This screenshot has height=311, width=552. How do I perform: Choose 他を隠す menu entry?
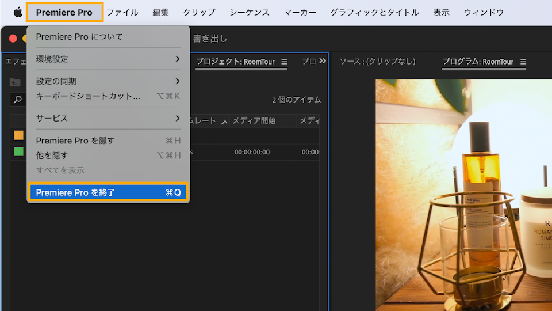(109, 155)
